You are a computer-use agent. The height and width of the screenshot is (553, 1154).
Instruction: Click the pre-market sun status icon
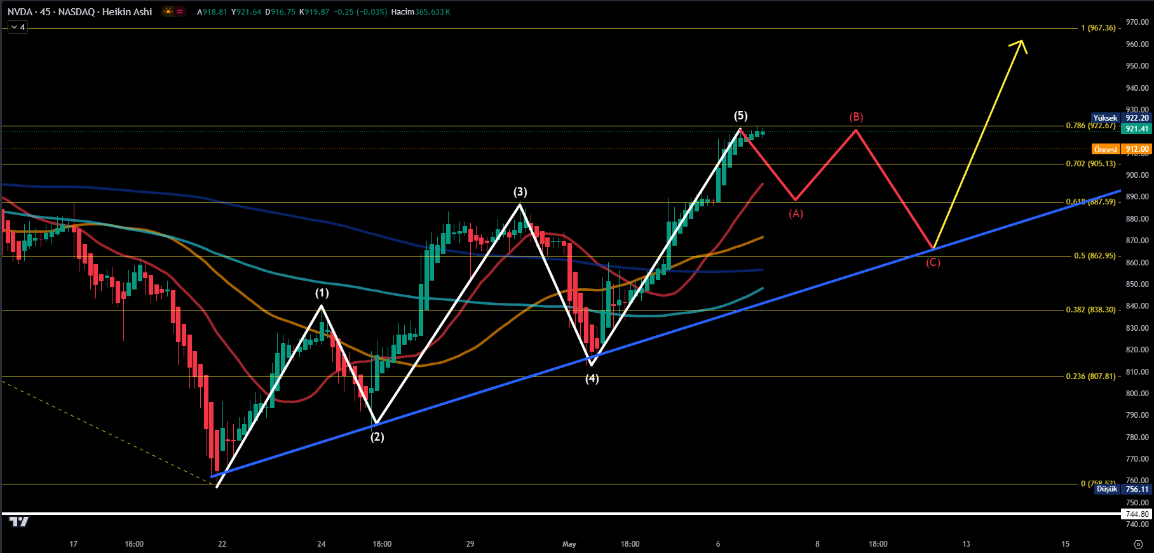[x=168, y=11]
